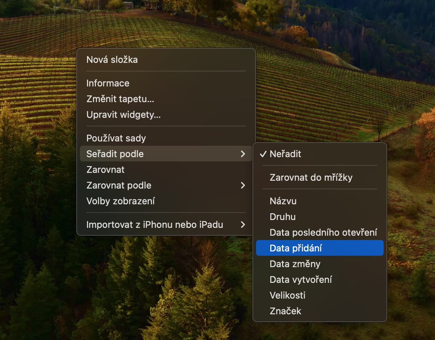Choose the highlighted Data přidání option
The height and width of the screenshot is (340, 435).
tap(296, 248)
